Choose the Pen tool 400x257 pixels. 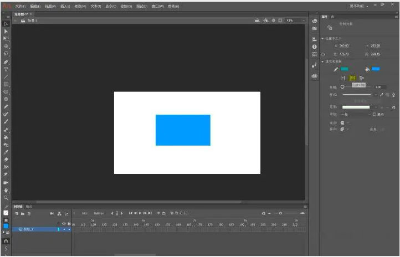pos(6,61)
